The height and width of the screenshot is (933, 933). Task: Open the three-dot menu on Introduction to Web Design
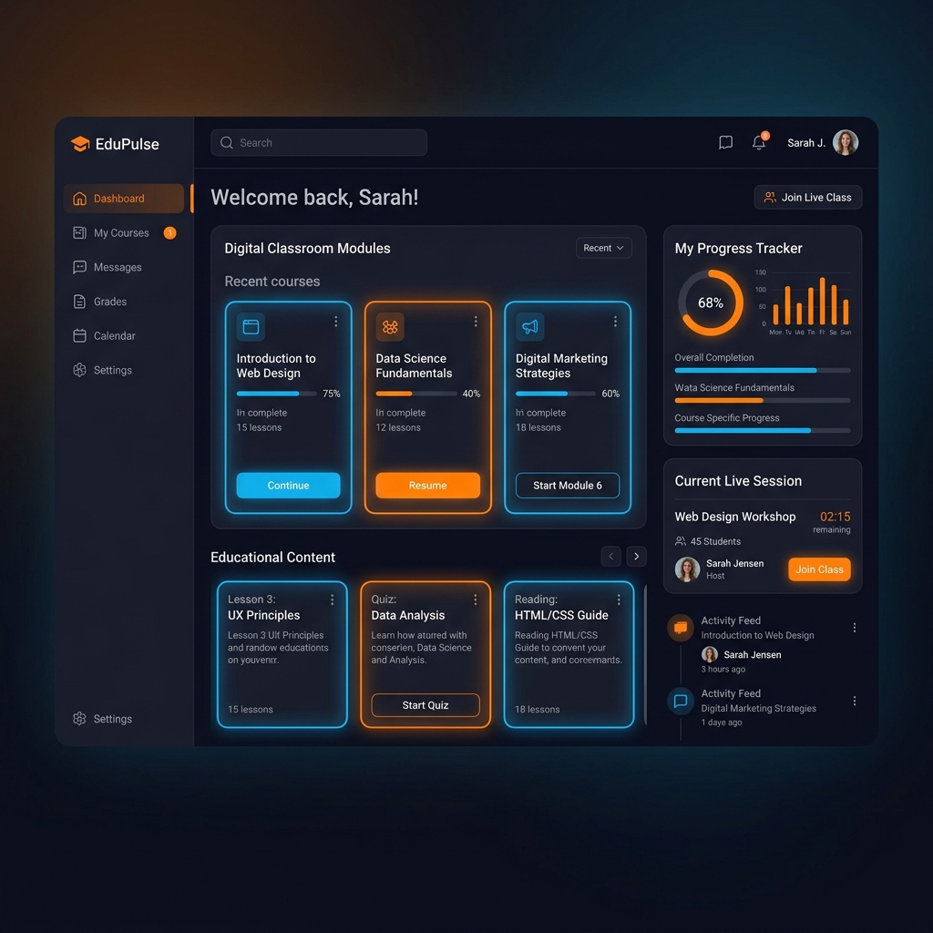(x=335, y=321)
